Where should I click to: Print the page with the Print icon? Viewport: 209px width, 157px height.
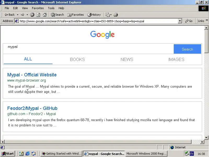[x=116, y=15]
